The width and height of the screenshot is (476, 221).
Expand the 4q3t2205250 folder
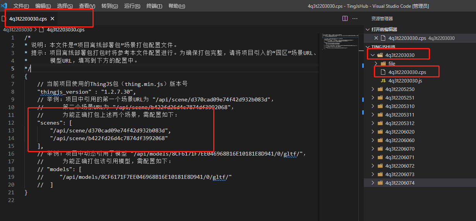pos(373,89)
